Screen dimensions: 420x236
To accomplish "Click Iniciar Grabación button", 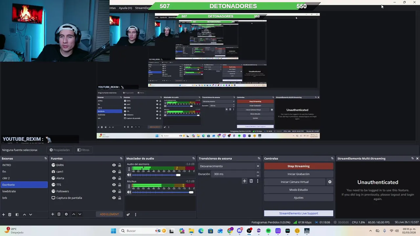I will coord(299,174).
